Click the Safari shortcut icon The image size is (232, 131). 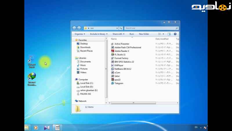coord(113,76)
